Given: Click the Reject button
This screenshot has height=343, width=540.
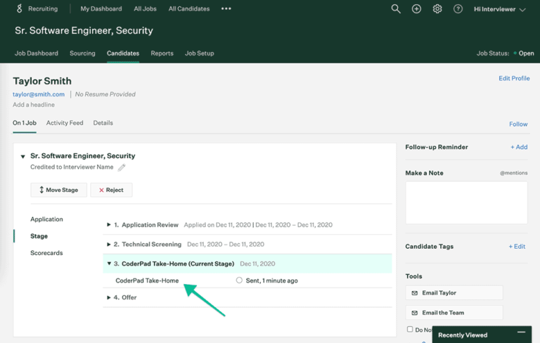Looking at the screenshot, I should click(111, 190).
